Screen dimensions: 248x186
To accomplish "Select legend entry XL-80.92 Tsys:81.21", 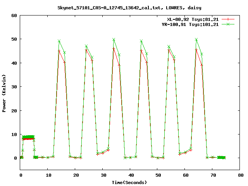I will (x=193, y=19).
